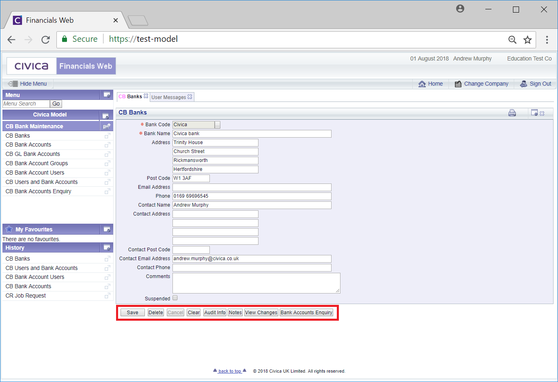Click the Civica Model panel icon

[x=106, y=116]
